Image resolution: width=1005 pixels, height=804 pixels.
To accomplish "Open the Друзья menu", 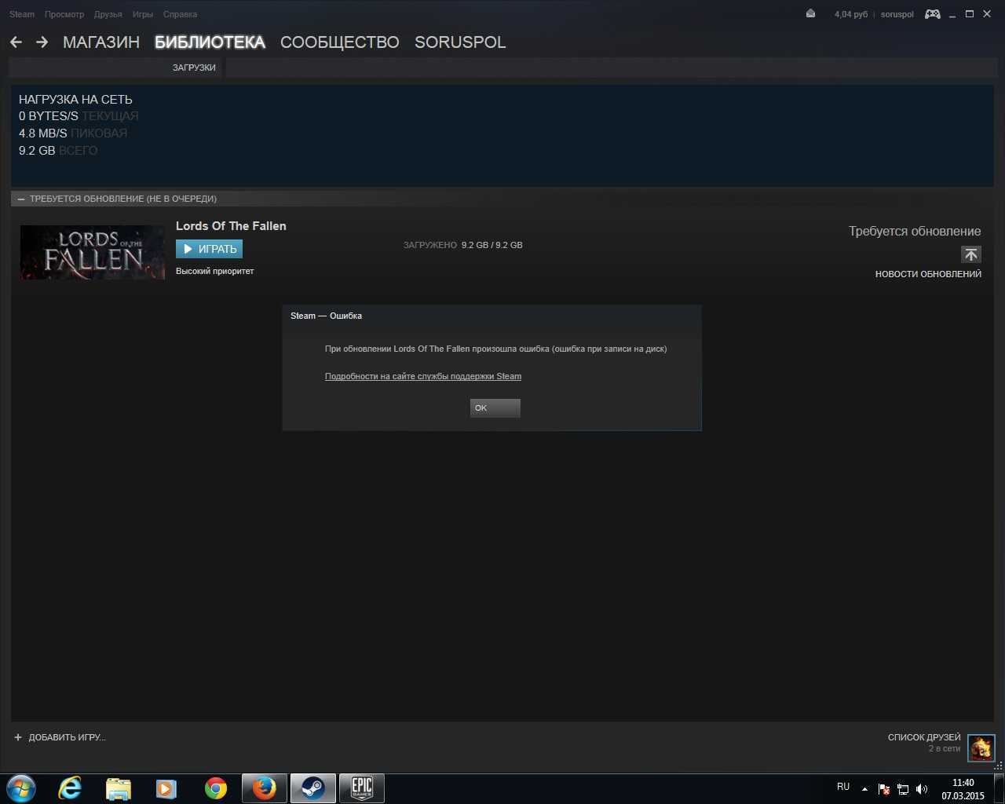I will tap(108, 14).
